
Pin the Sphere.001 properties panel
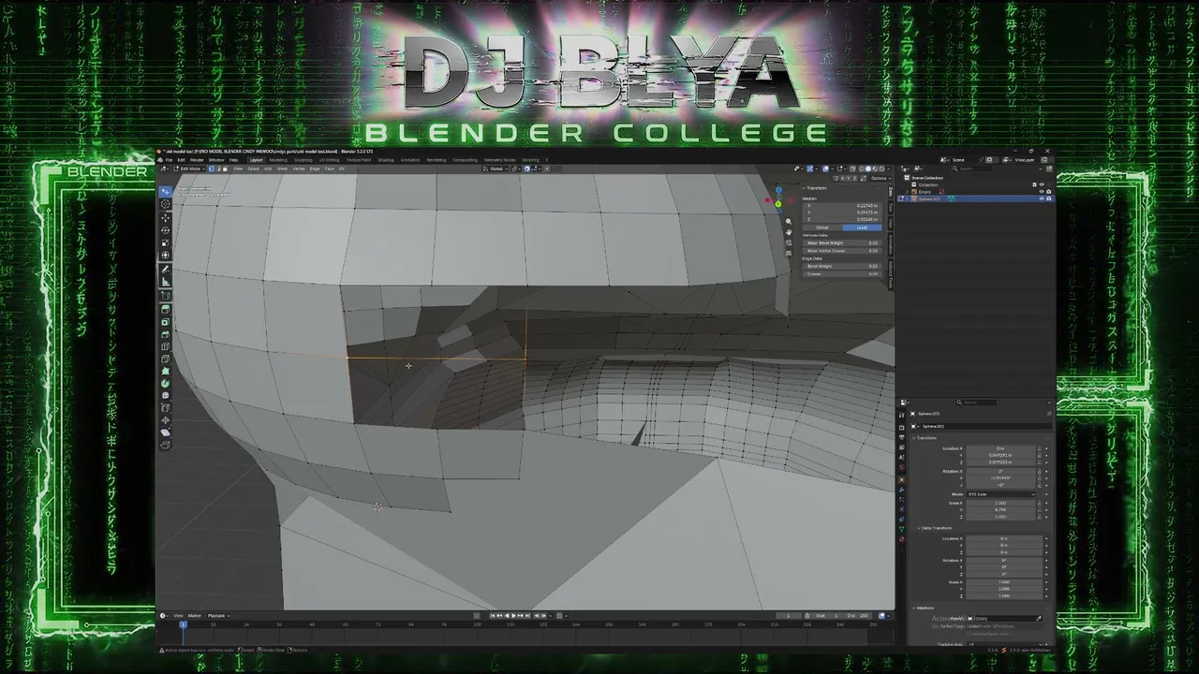point(1048,414)
